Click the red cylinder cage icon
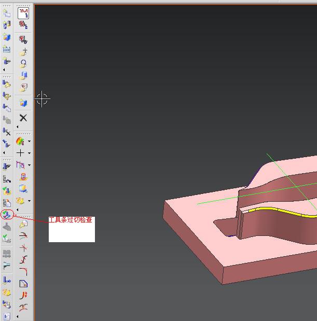 pos(23,177)
